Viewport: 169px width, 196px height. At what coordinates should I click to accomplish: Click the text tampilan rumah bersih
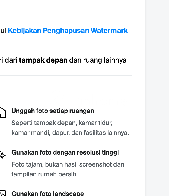(x=45, y=174)
